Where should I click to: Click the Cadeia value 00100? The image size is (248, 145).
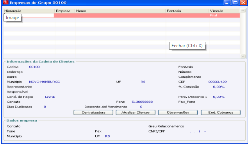tap(34, 67)
